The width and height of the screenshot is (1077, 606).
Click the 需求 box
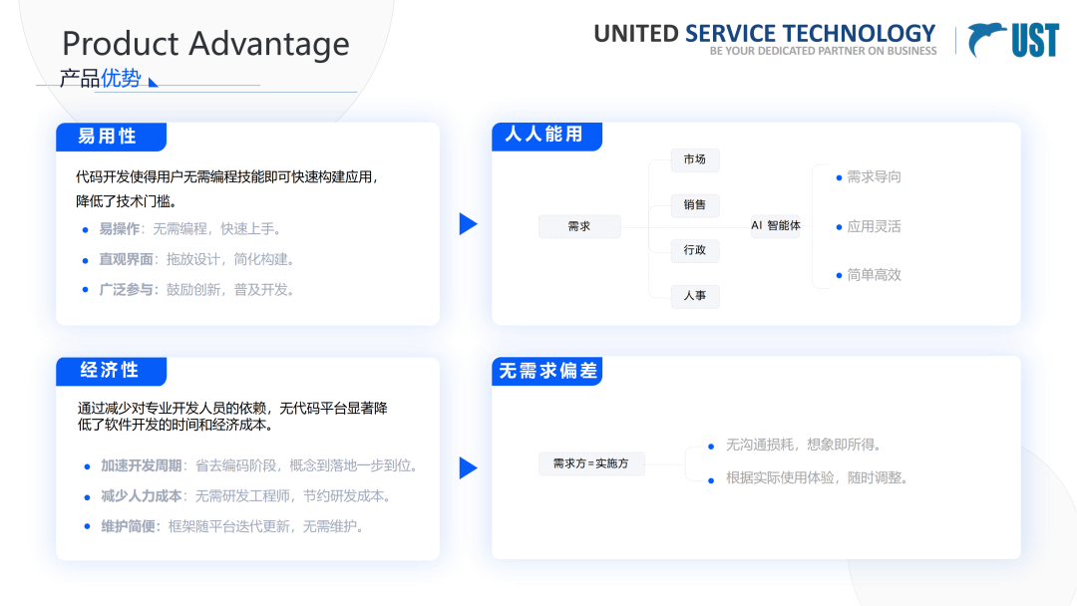(579, 226)
